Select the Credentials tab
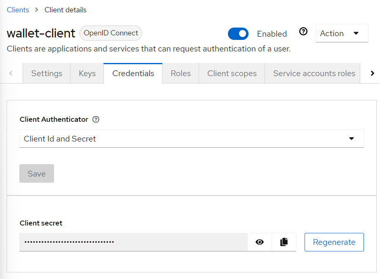Screen dimensions: 380x279 pyautogui.click(x=133, y=73)
